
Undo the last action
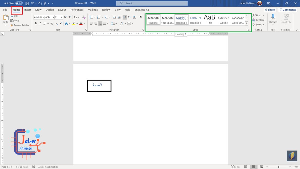32,4
